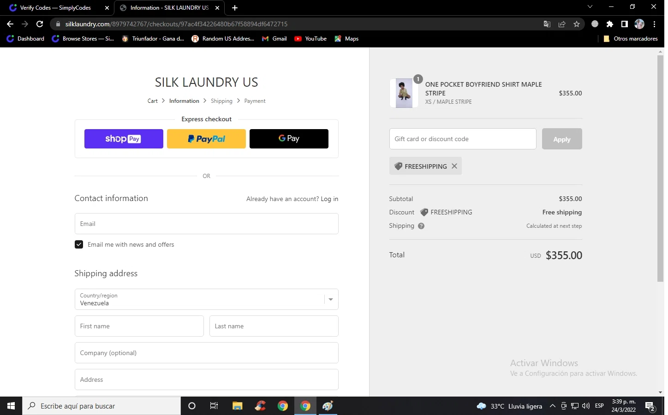Screen dimensions: 668x415
Task: Click the Cart breadcrumb link
Action: [152, 101]
